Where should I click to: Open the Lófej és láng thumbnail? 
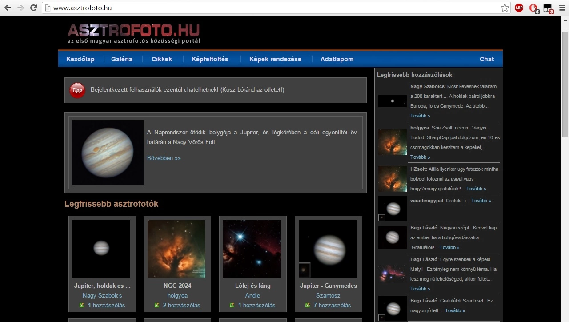click(x=252, y=249)
